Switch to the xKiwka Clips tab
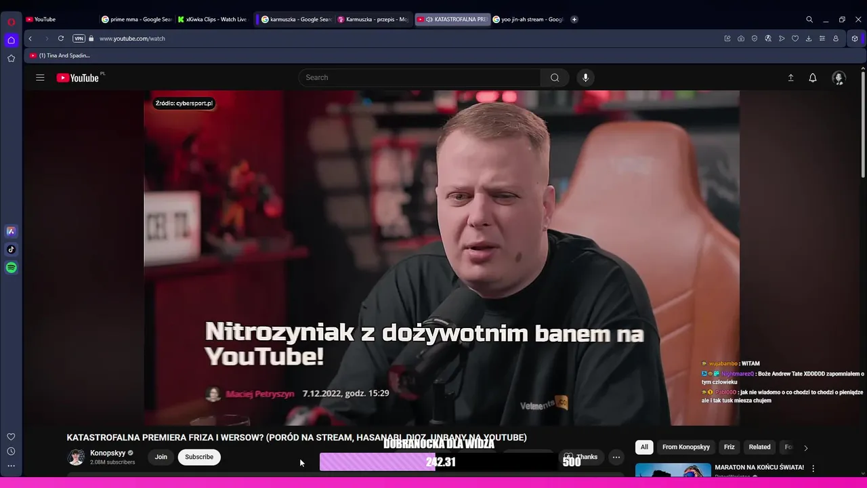This screenshot has width=867, height=488. click(212, 20)
